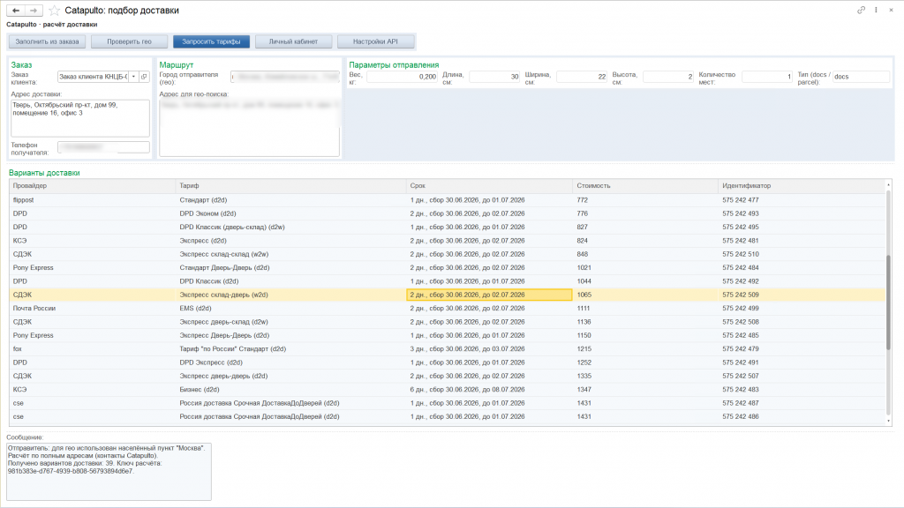904x508 pixels.
Task: Open the three-dot more menu
Action: point(876,10)
